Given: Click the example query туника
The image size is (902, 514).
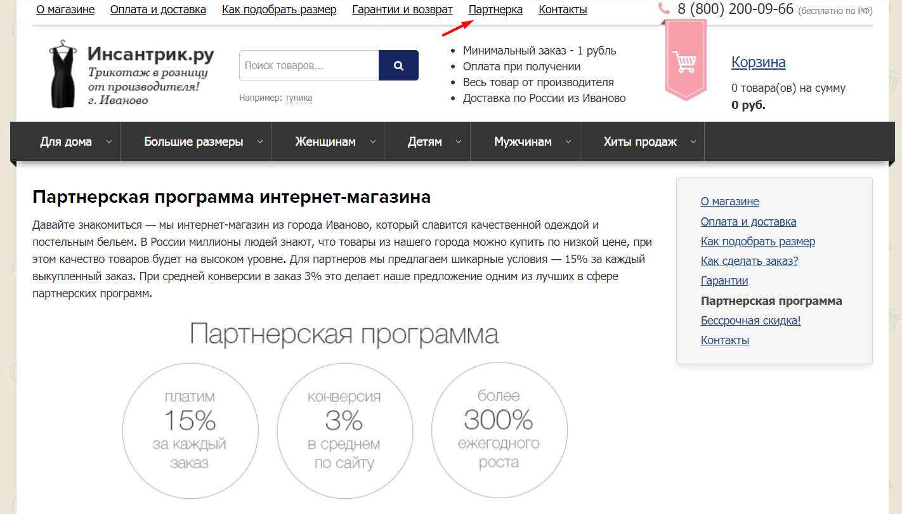Looking at the screenshot, I should coord(298,98).
